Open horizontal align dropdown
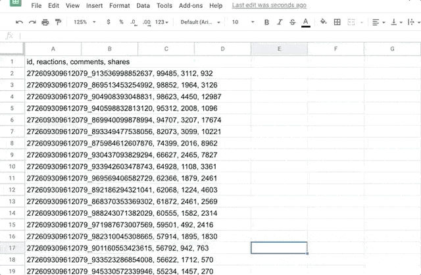Viewport: 421px width, 275px height. [379, 22]
